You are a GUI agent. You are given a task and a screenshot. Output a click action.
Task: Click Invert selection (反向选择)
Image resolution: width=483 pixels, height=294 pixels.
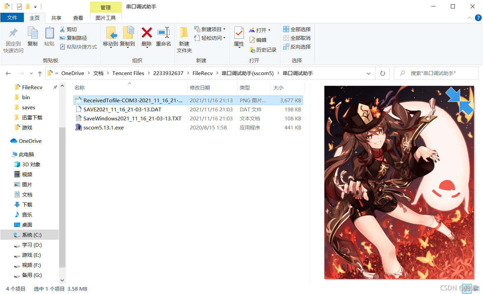click(297, 47)
